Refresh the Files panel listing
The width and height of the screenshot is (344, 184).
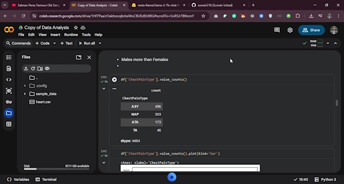(x=33, y=68)
